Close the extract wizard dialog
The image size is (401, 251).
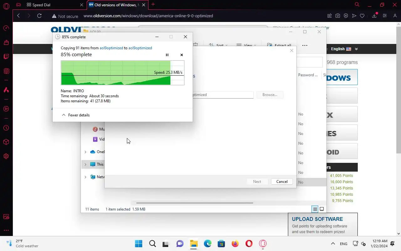(292, 51)
